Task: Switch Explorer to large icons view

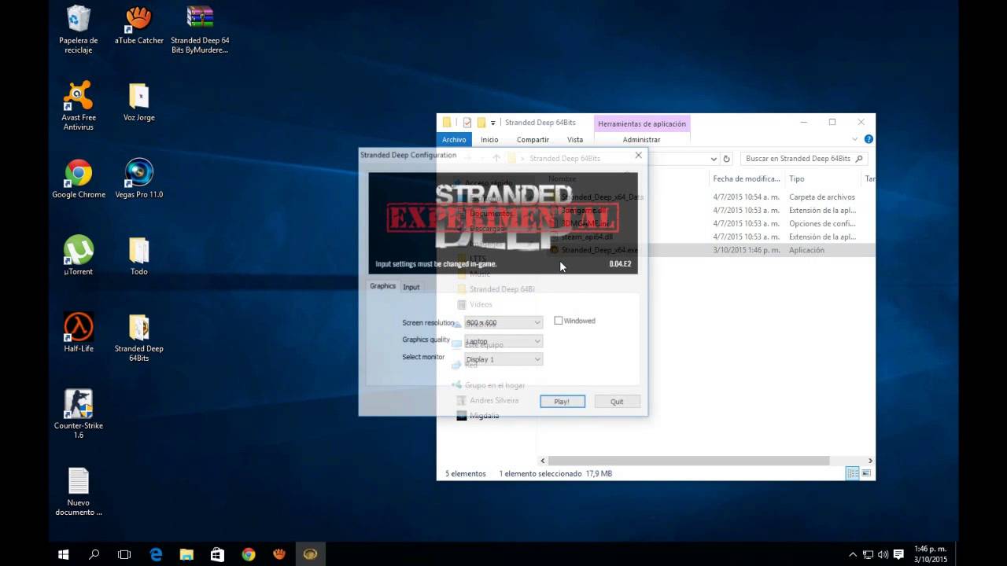Action: click(866, 473)
